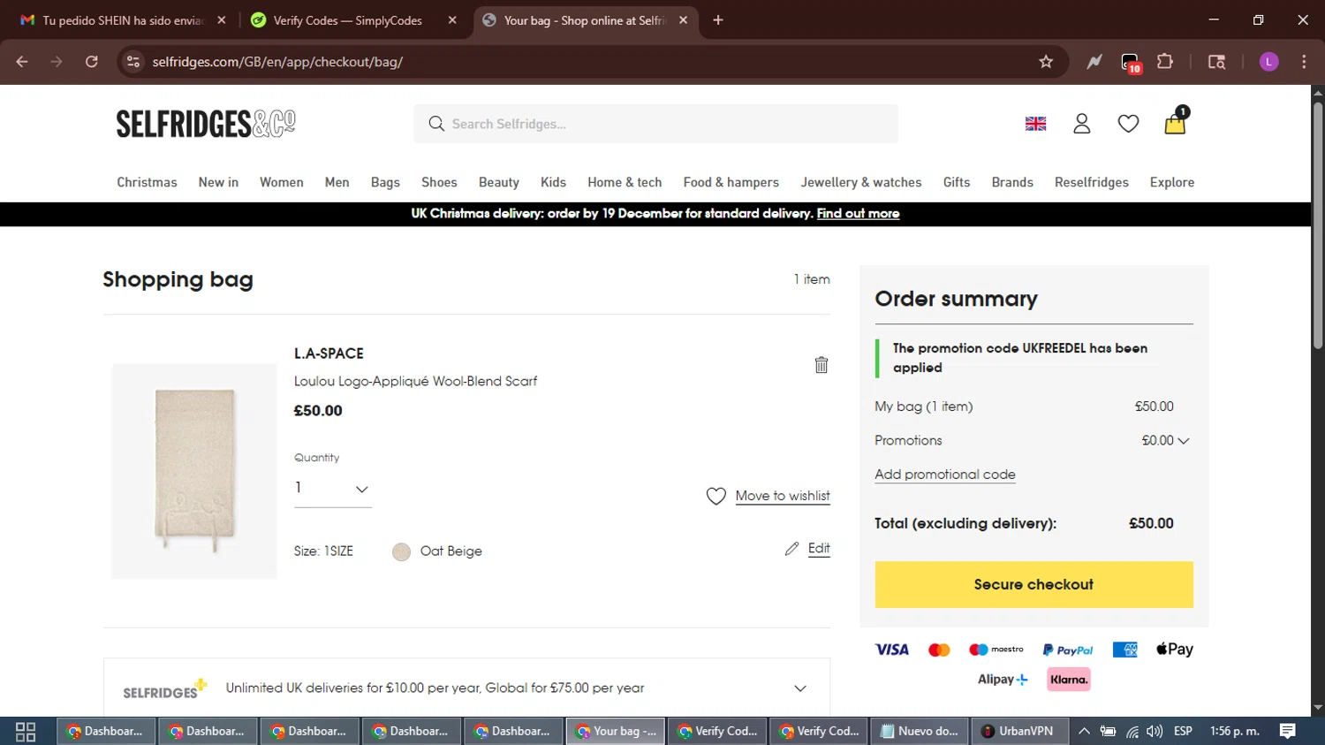Screen dimensions: 1325x745
Task: Delete the scarf using the trash icon
Action: click(x=821, y=365)
